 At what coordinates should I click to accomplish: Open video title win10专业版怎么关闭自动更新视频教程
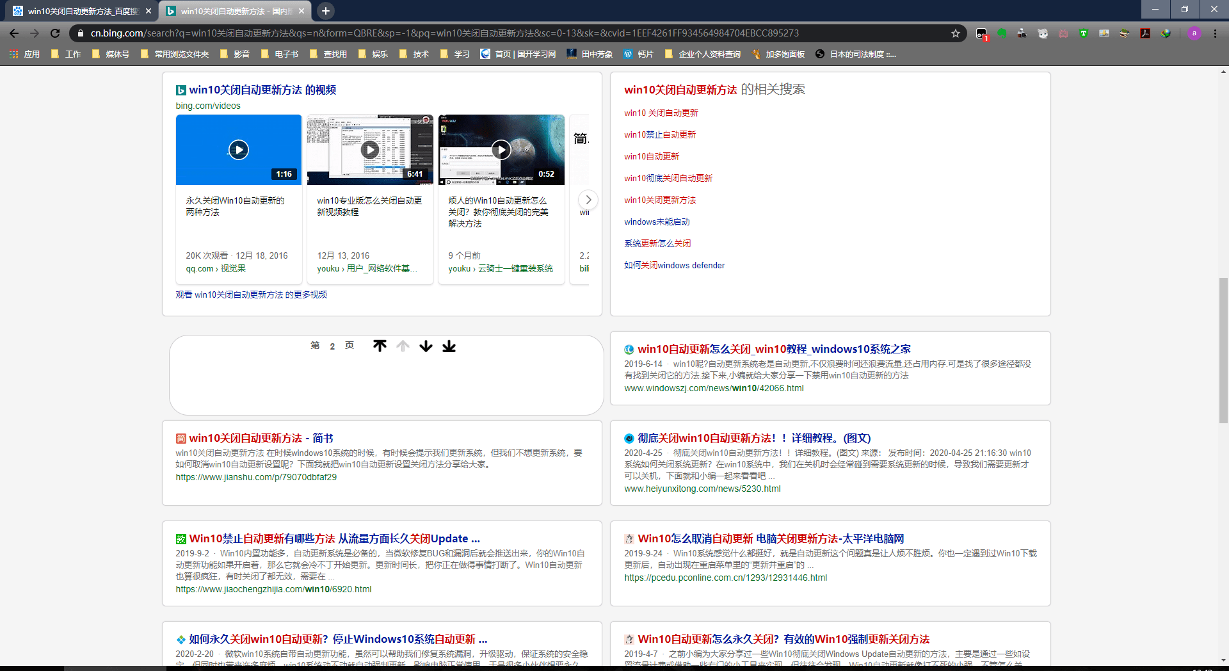[x=369, y=206]
